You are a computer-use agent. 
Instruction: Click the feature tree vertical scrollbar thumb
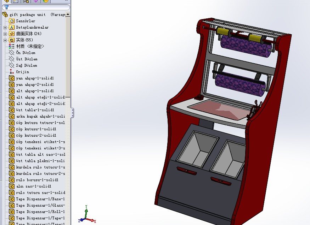(x=68, y=57)
